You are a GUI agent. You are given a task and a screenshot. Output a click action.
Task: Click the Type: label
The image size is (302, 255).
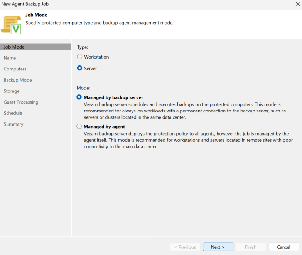[x=83, y=47]
